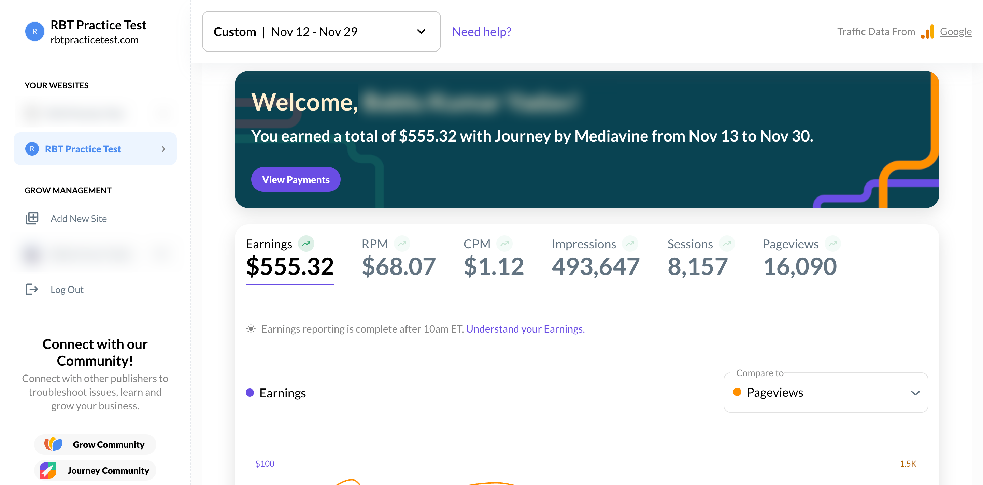Select RBT Practice Test in Your Websites
The height and width of the screenshot is (485, 983).
point(95,149)
